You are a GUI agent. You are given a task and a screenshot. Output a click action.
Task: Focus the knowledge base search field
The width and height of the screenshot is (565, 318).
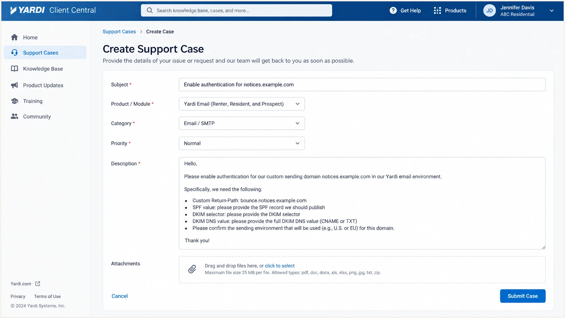coord(237,10)
